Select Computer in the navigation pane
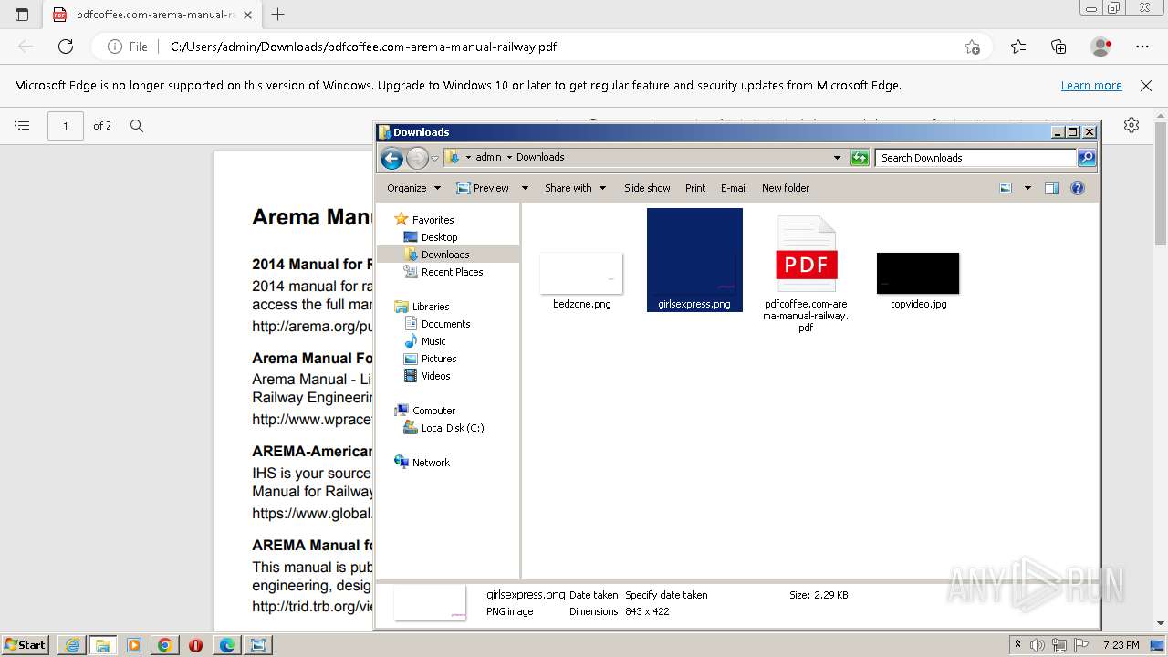This screenshot has height=657, width=1168. 433,411
